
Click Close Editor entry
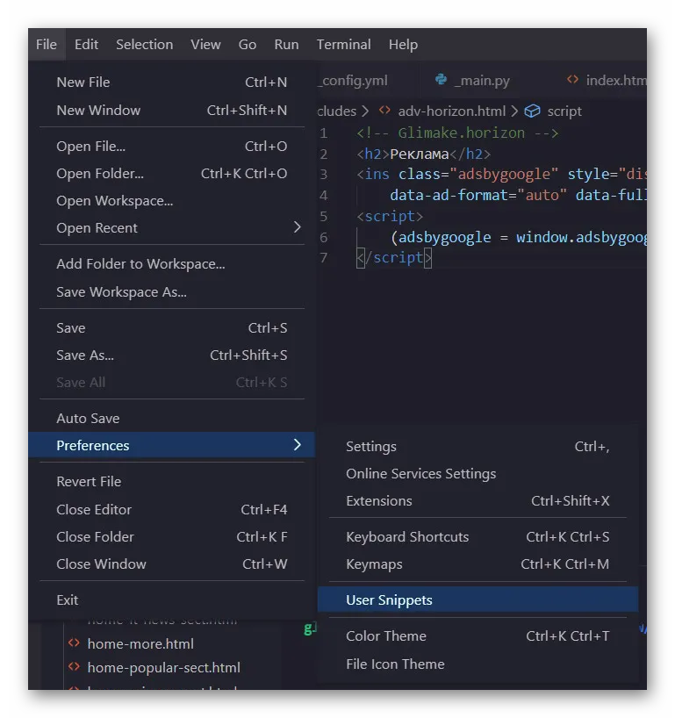[x=172, y=510]
